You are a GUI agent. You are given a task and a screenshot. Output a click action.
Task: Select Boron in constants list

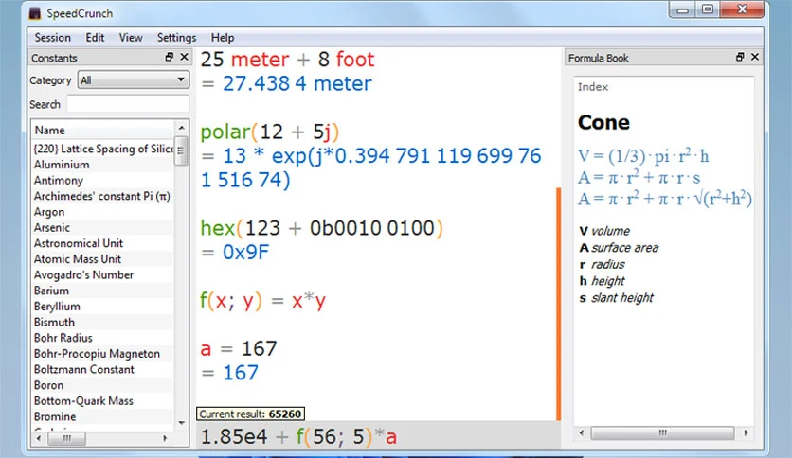coord(103,385)
